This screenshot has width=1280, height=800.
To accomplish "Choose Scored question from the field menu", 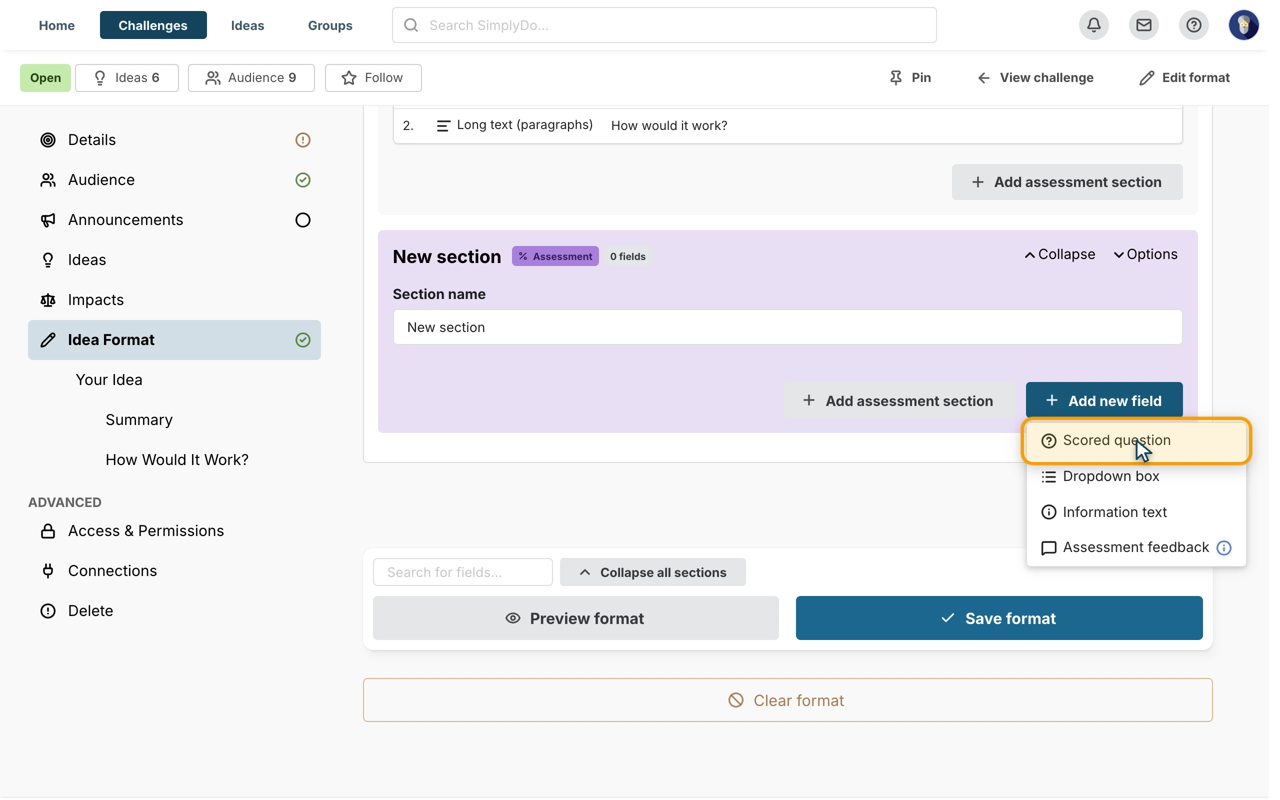I will click(x=1136, y=440).
